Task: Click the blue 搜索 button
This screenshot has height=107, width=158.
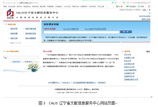Action: coord(126,32)
